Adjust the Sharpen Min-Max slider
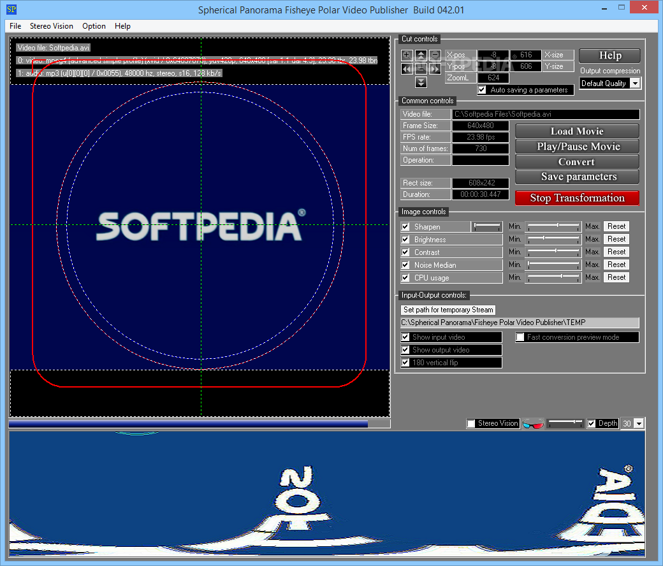Image resolution: width=663 pixels, height=566 pixels. tap(553, 226)
